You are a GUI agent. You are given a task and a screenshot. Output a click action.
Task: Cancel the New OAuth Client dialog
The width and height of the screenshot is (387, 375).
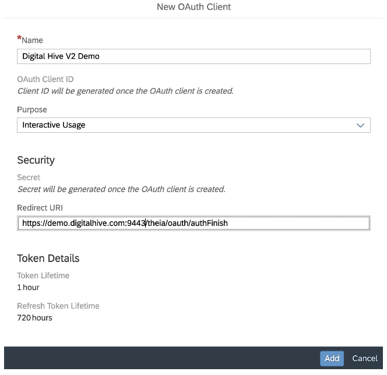(365, 359)
